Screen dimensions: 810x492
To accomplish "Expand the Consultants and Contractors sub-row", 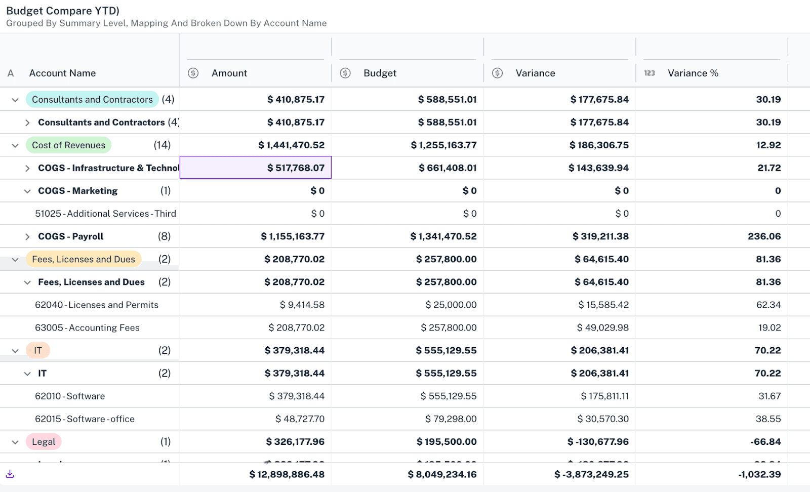I will pos(27,122).
